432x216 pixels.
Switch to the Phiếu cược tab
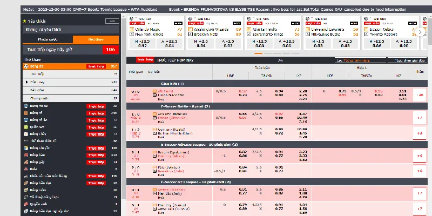point(48,39)
